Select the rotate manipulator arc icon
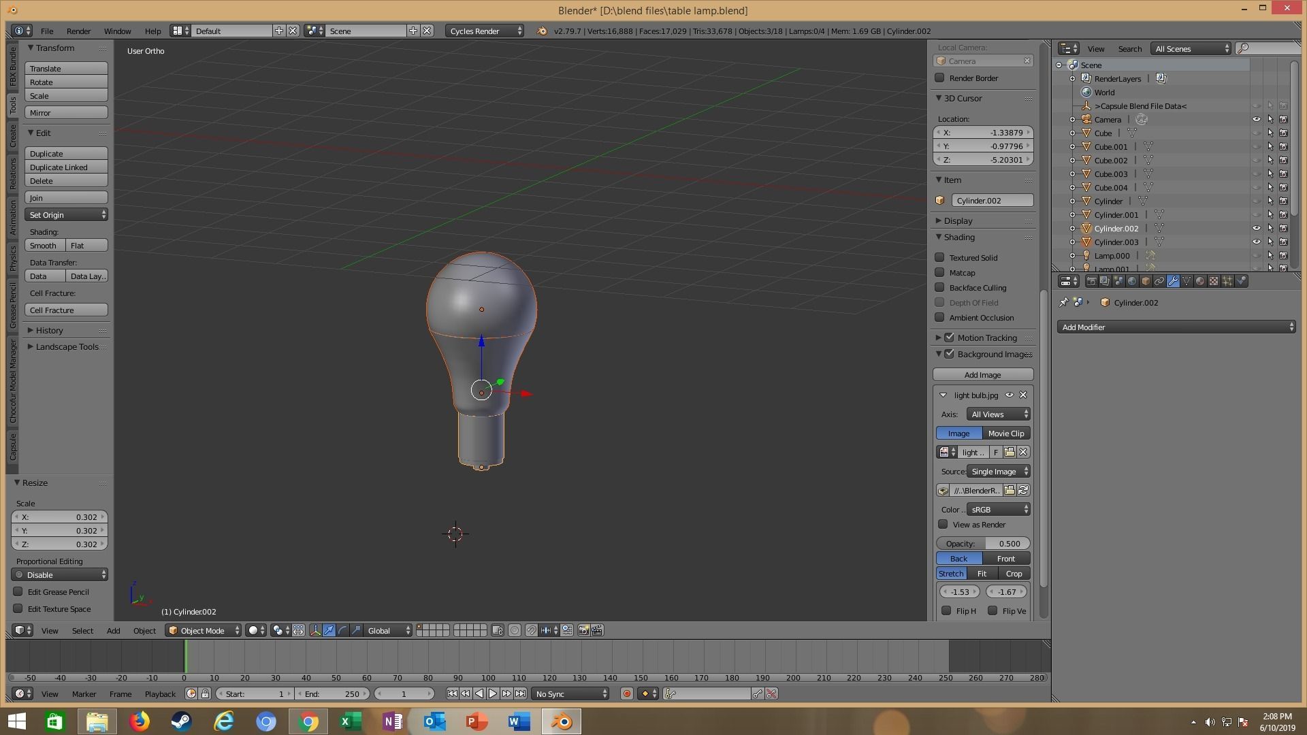Viewport: 1307px width, 735px height. tap(342, 631)
